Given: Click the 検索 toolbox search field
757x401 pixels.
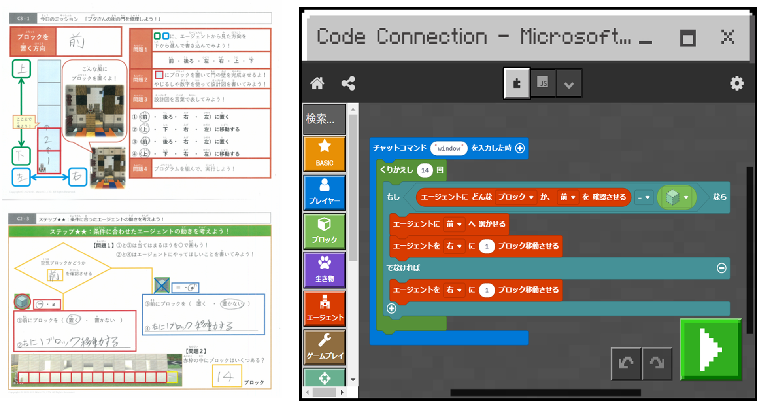Looking at the screenshot, I should point(325,119).
